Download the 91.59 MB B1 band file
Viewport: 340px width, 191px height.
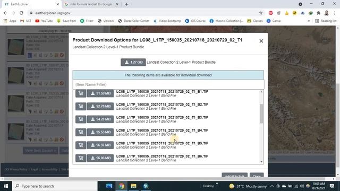(100, 93)
